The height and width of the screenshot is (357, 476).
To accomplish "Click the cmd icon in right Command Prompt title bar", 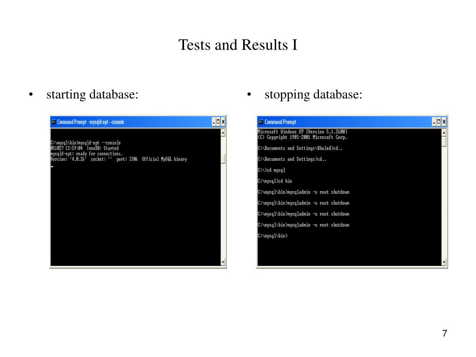I will click(261, 122).
